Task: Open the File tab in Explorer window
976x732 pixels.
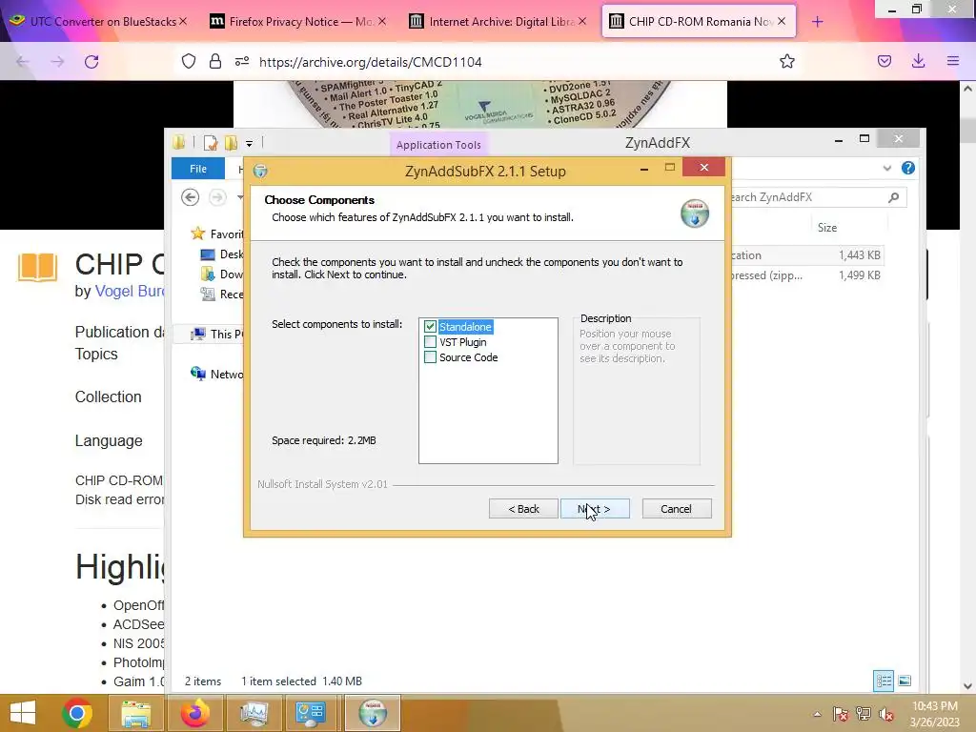Action: point(198,169)
